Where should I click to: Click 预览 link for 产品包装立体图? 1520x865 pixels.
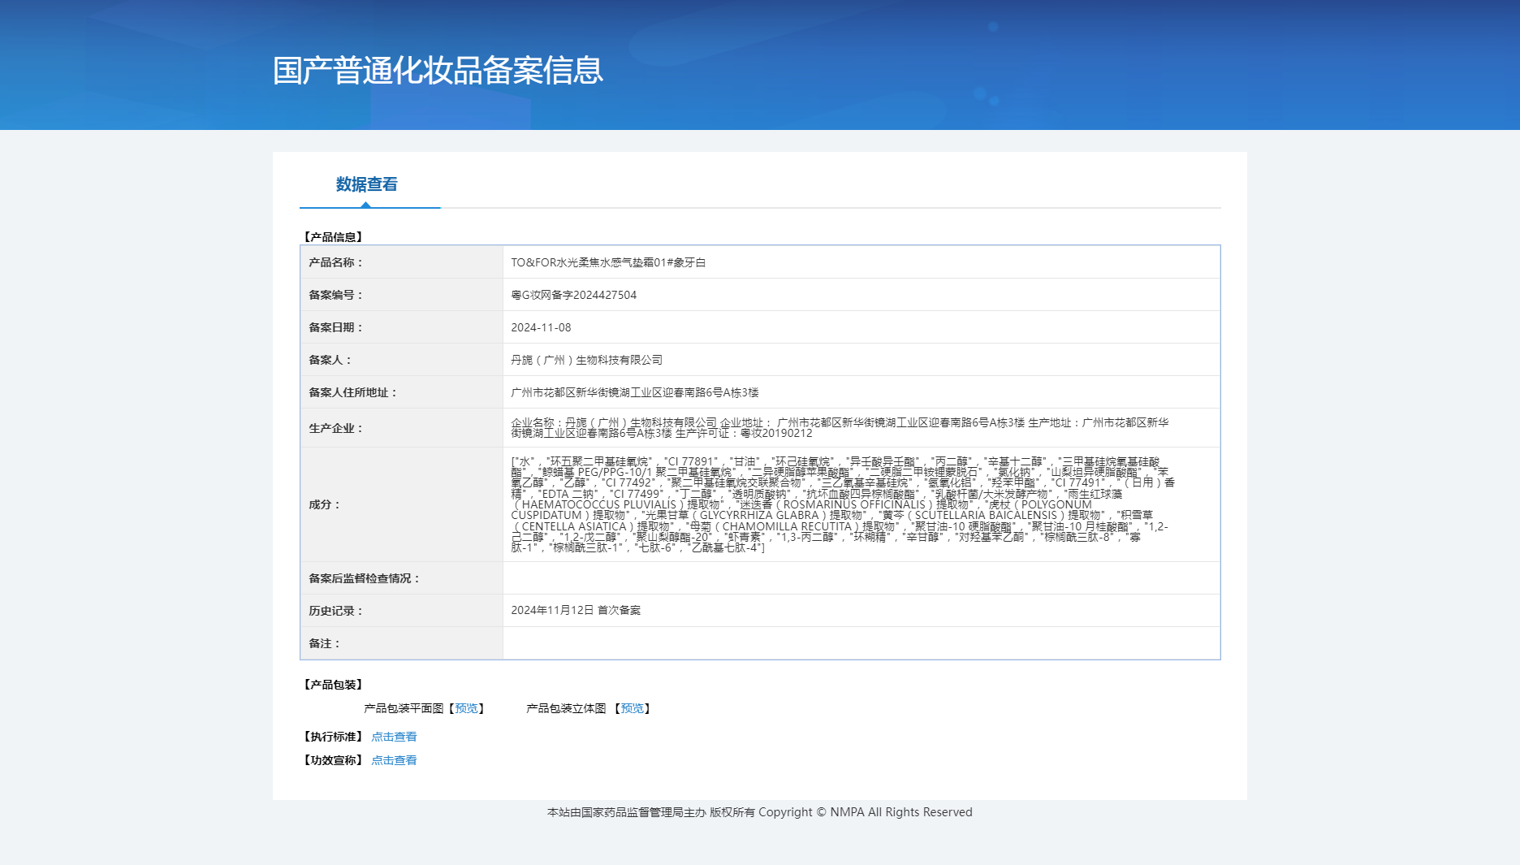632,709
